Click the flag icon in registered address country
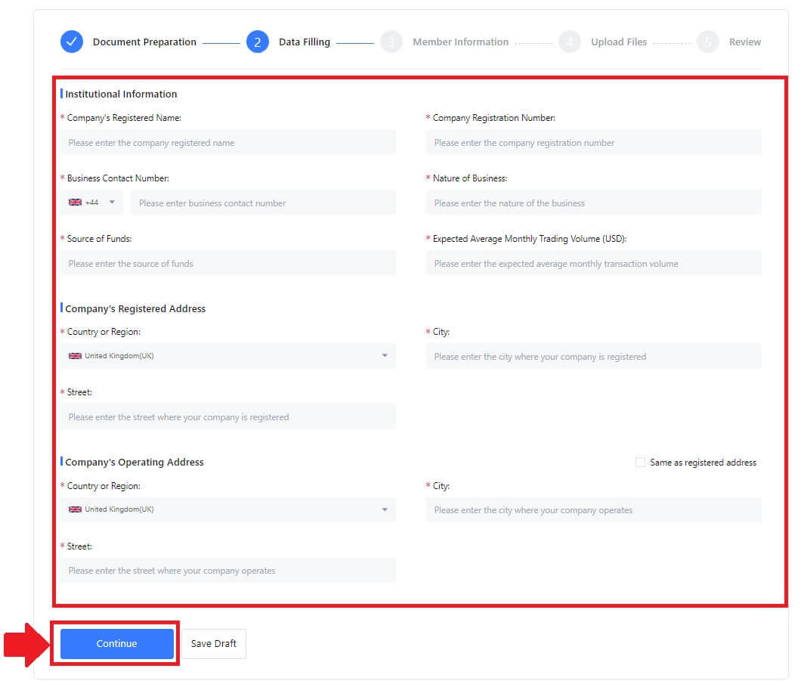The image size is (801, 681). 76,355
